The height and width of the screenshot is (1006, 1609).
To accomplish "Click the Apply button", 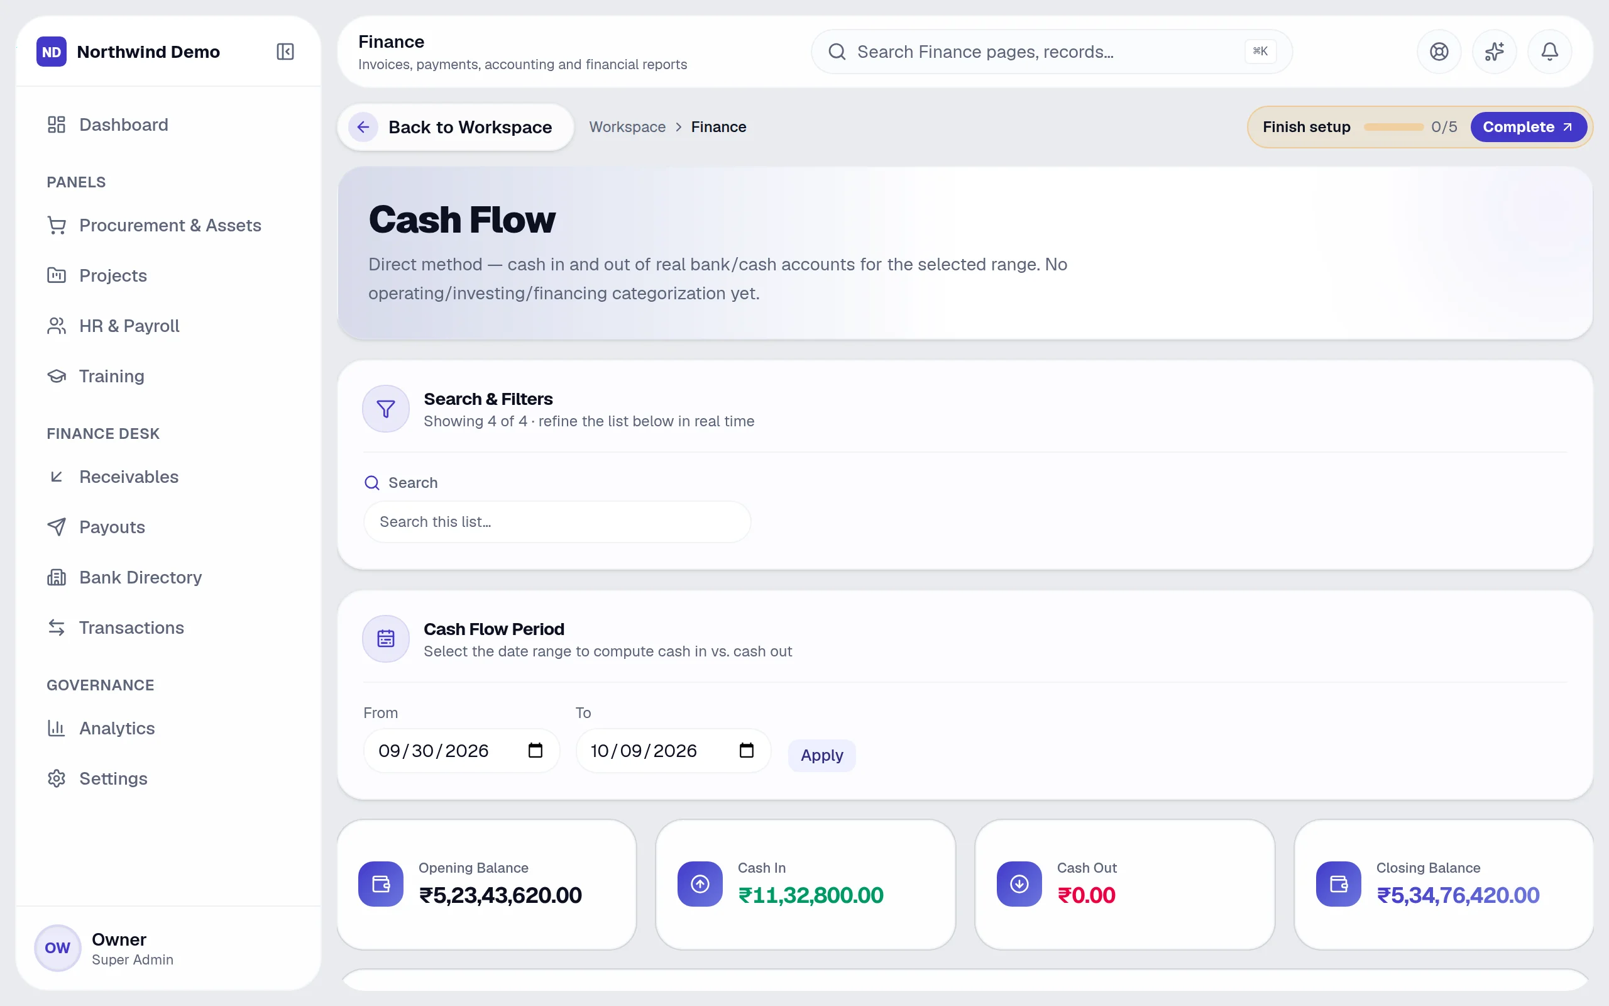I will point(822,755).
